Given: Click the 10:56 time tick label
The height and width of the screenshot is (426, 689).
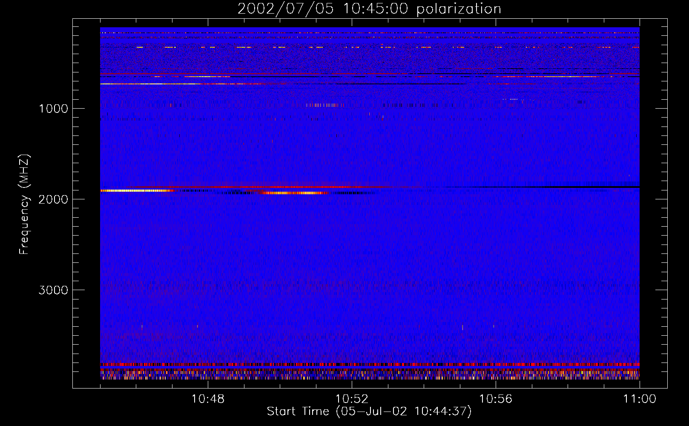Looking at the screenshot, I should pos(496,399).
